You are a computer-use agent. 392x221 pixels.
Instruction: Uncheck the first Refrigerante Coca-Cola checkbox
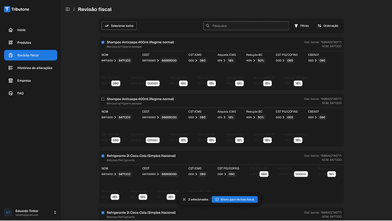pyautogui.click(x=103, y=156)
